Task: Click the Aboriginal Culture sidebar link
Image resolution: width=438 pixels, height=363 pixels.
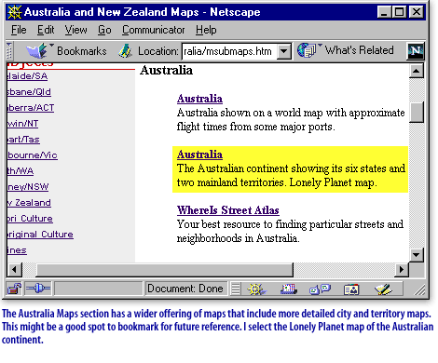Action: [x=40, y=235]
